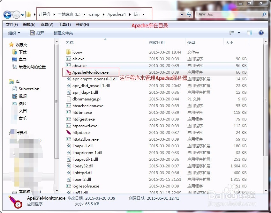Viewport: 271px width, 213px height.
Task: Select wamp in the address path
Action: (x=94, y=14)
